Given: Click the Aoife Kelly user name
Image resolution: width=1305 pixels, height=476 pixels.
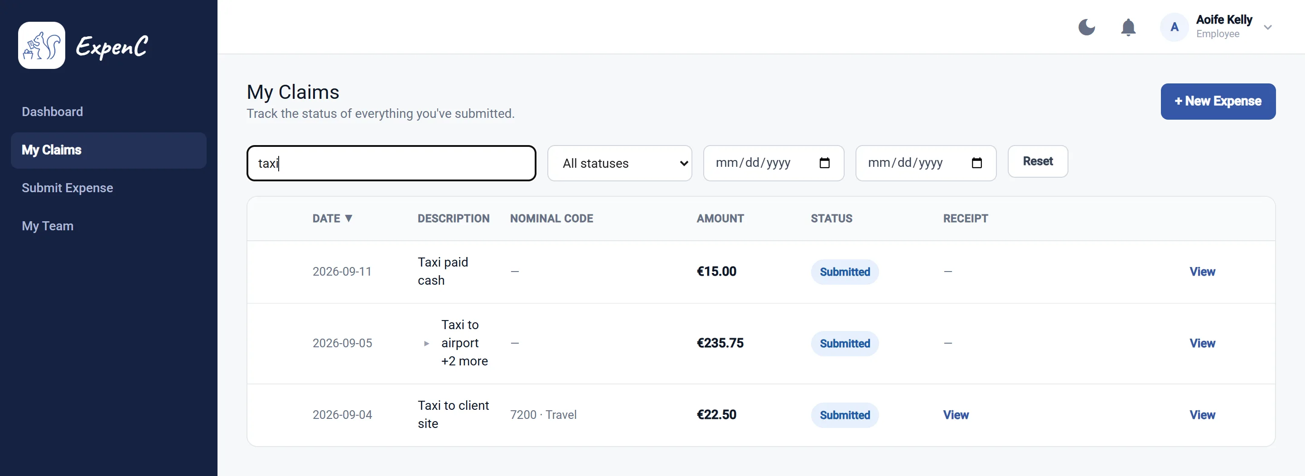Looking at the screenshot, I should [x=1223, y=20].
